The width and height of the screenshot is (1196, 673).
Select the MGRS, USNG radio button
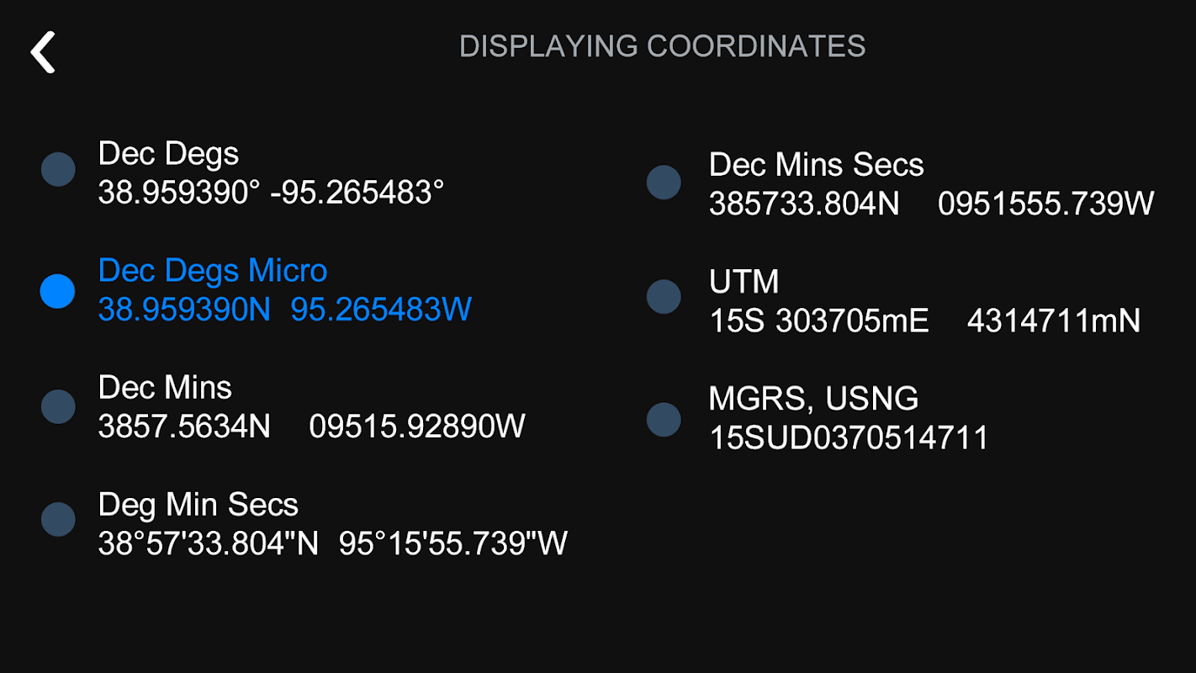(x=664, y=420)
